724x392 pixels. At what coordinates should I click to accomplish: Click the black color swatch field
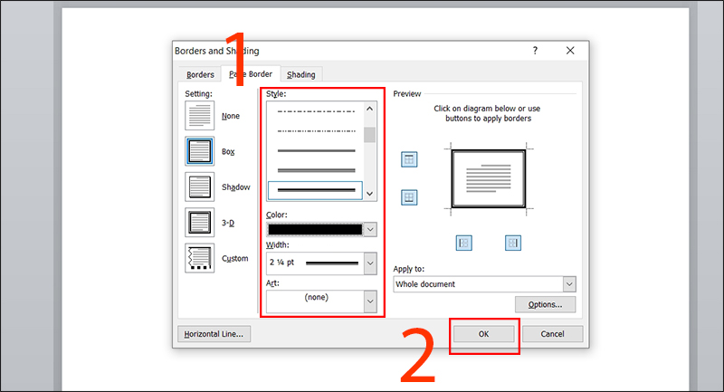point(315,229)
